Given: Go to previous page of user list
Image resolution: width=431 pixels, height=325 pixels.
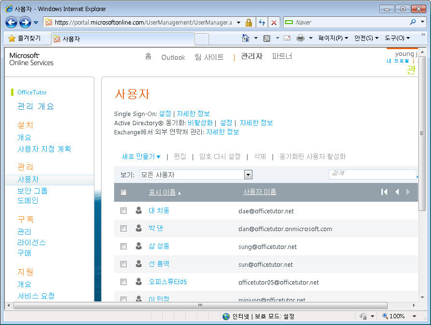Looking at the screenshot, I should pyautogui.click(x=397, y=192).
